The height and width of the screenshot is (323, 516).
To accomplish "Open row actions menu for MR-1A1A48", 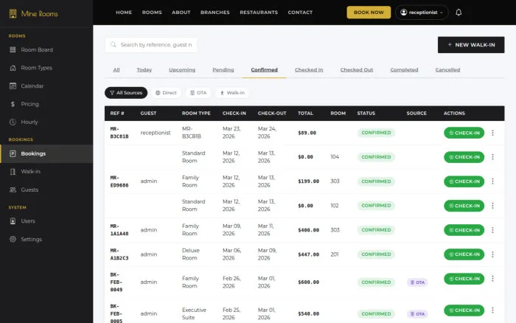I will click(492, 230).
